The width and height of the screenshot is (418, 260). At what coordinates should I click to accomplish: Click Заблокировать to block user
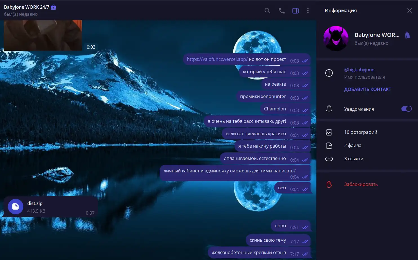click(361, 184)
